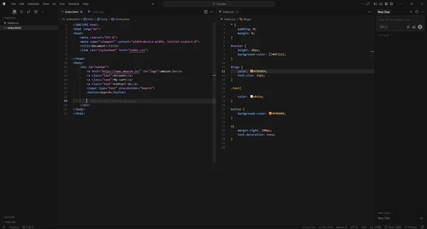The image size is (427, 229).
Task: Open more actions for left editor group
Action: (x=212, y=12)
